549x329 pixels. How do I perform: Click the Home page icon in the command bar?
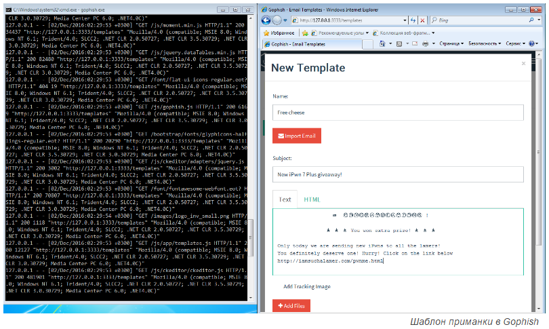pos(382,44)
